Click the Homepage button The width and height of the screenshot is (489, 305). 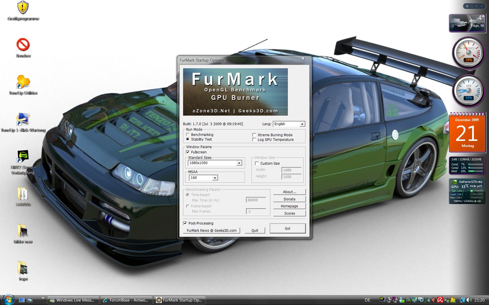[290, 206]
